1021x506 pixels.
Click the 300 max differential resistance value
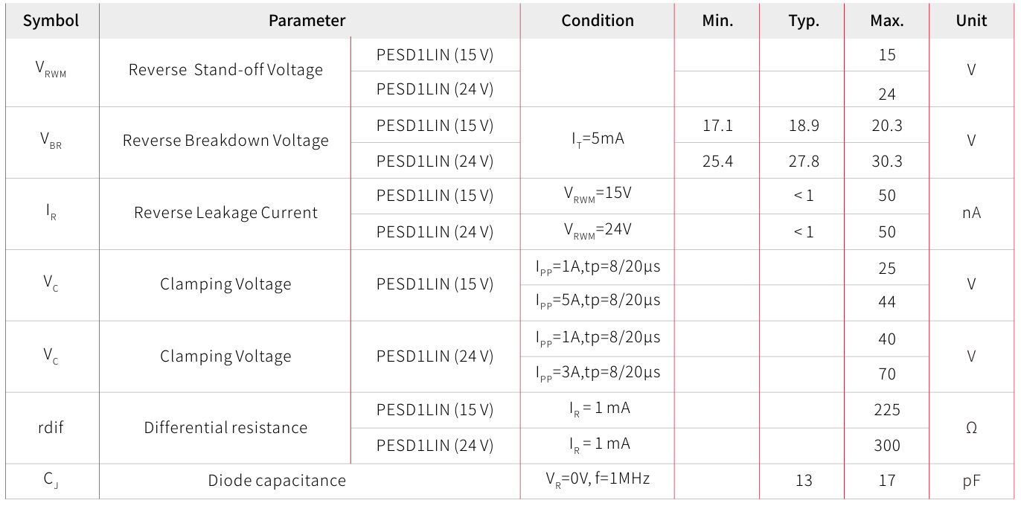(x=886, y=446)
